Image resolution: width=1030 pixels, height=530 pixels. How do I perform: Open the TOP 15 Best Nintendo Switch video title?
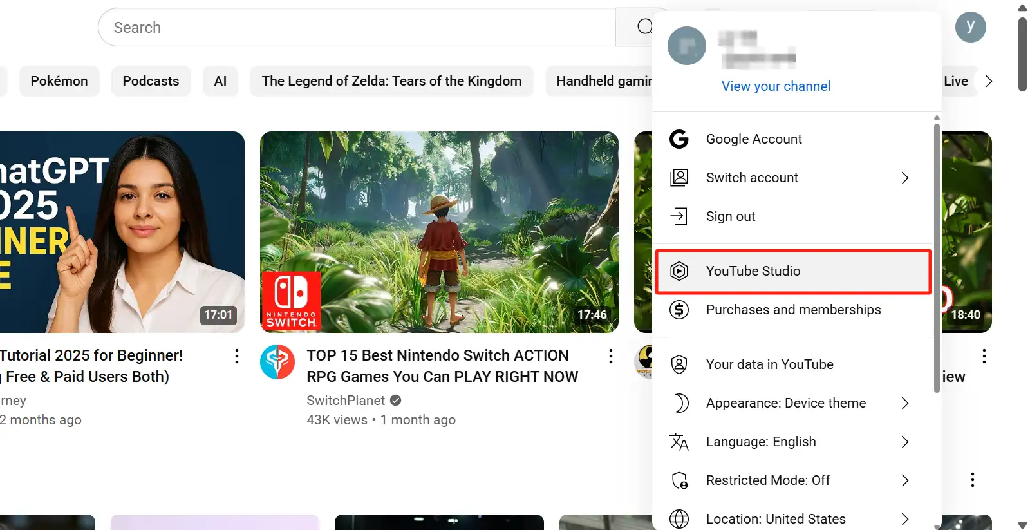click(442, 366)
